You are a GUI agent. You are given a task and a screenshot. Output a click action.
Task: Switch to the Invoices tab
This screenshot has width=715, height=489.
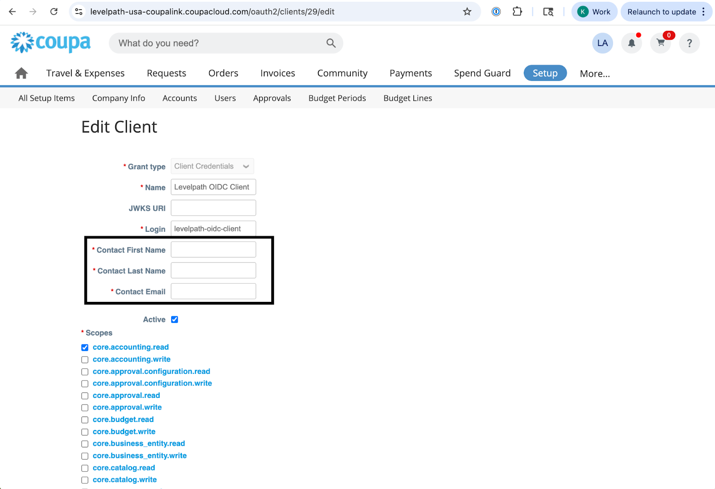click(x=278, y=73)
